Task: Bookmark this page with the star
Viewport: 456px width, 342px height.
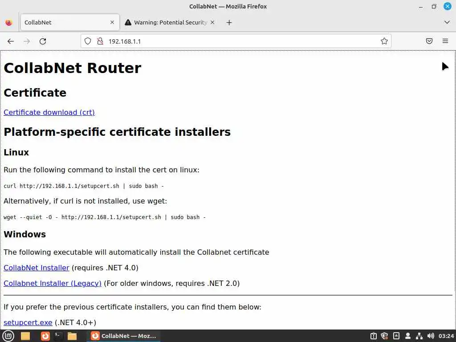Action: pos(384,41)
